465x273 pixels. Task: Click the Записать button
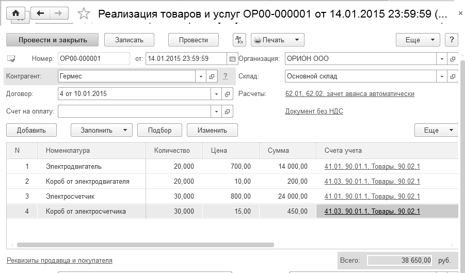[x=129, y=40]
